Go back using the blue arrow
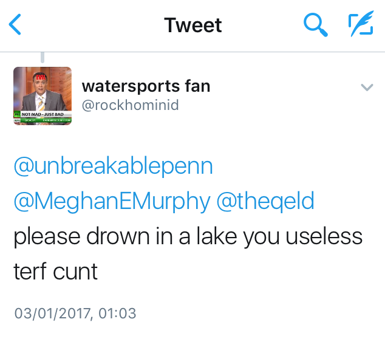 pyautogui.click(x=15, y=24)
